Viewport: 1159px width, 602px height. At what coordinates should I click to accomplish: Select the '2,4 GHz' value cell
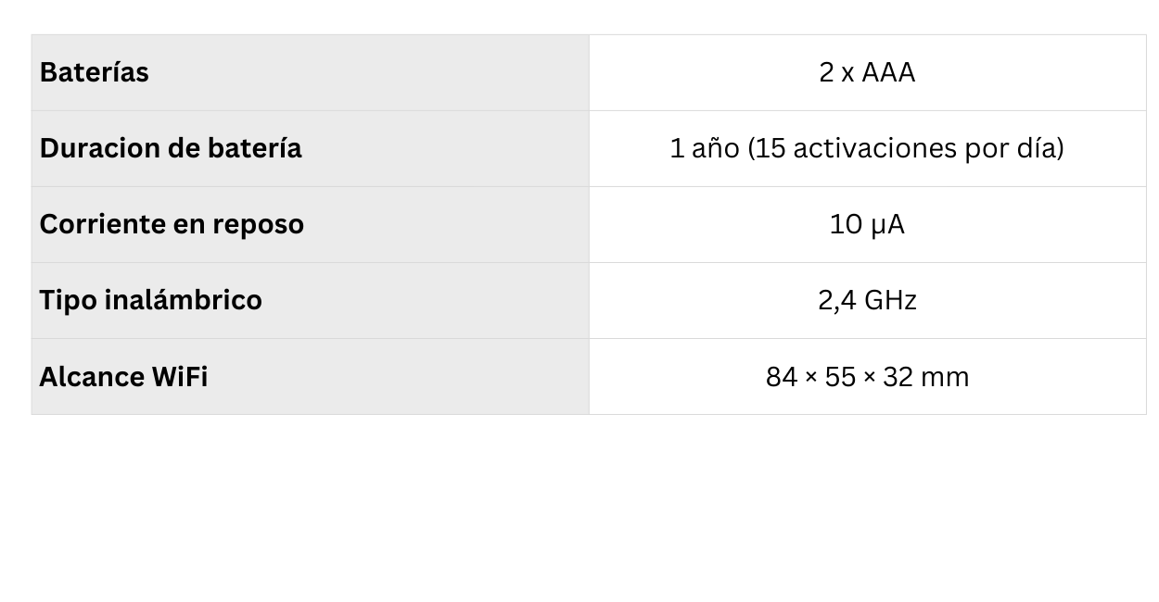867,300
